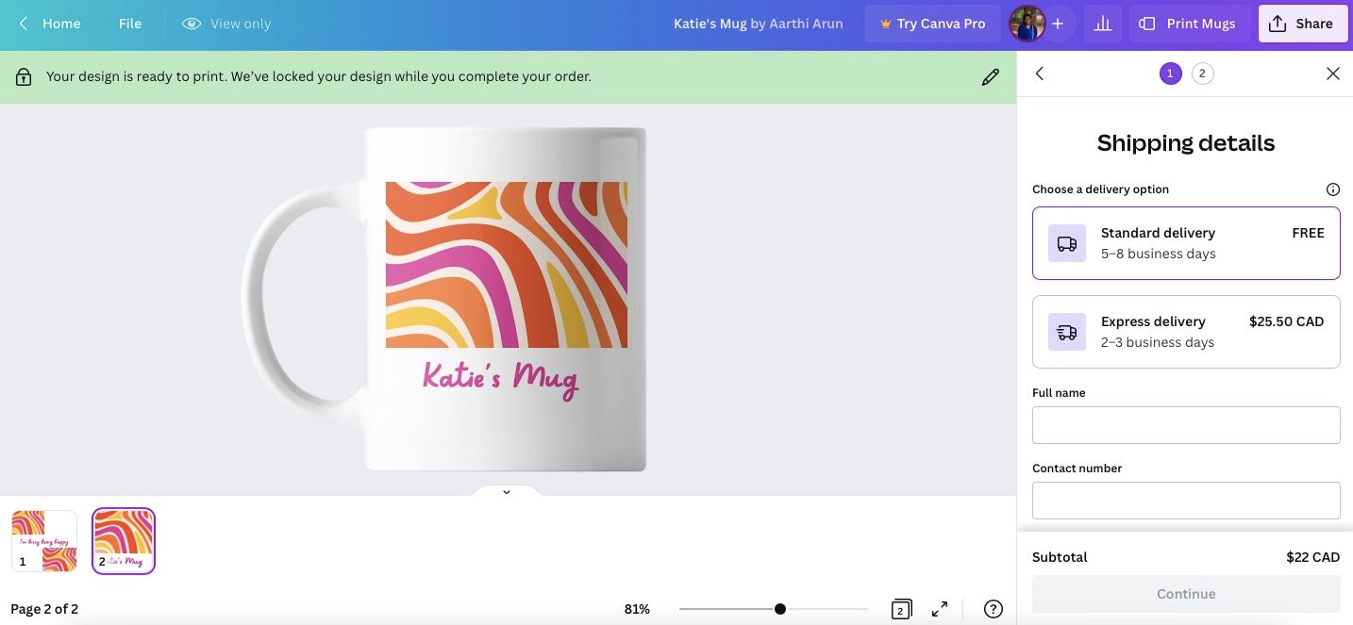Select Express delivery option
1353x625 pixels.
coord(1186,332)
